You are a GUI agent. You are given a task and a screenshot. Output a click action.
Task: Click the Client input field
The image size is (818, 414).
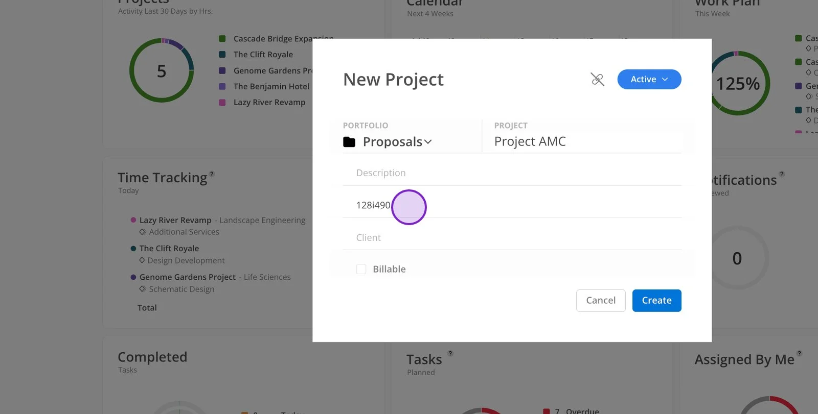tap(512, 237)
